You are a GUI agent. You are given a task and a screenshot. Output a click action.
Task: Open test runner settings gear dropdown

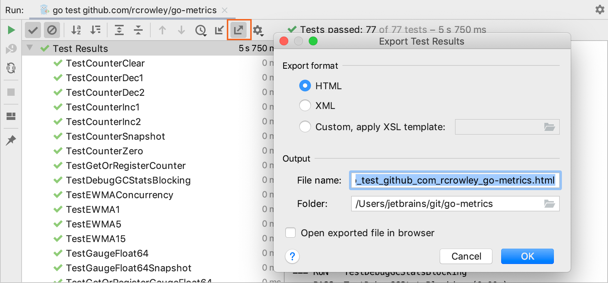pyautogui.click(x=258, y=30)
